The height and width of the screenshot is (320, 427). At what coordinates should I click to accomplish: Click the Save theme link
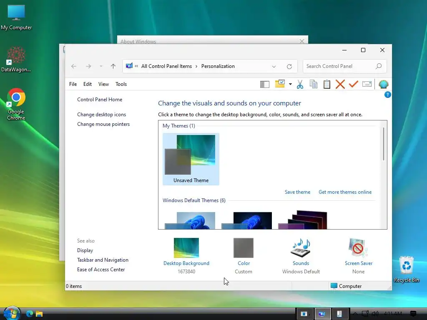tap(297, 192)
